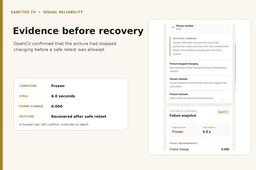Click the Picture stopped changing entry
Screen dimensions: 256x170
pos(199,67)
